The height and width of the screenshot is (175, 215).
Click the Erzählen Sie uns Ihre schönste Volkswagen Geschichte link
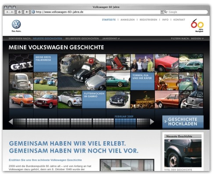tap(45, 160)
